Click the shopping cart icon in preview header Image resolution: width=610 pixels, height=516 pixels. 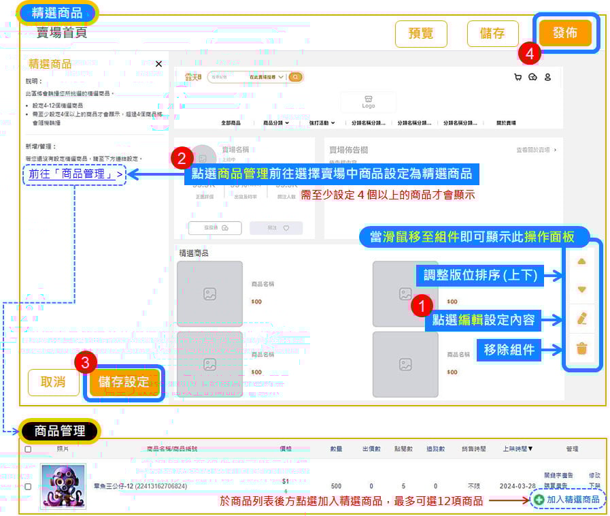(x=518, y=77)
